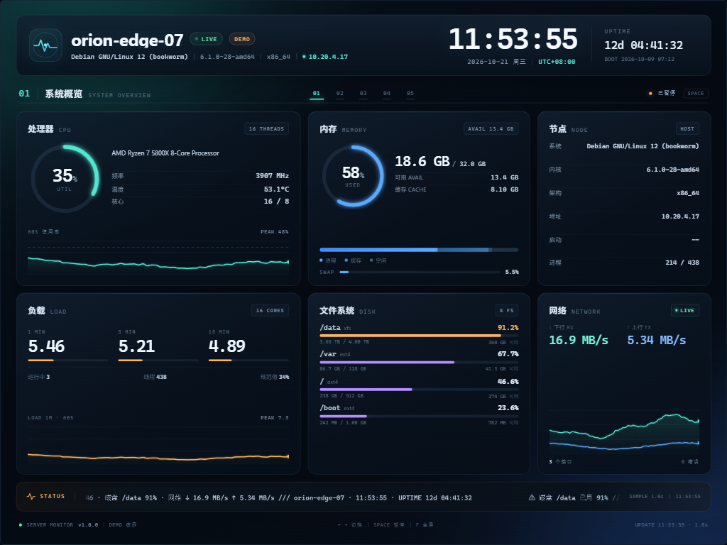This screenshot has height=545, width=727.
Task: Select the active 01 page tab
Action: click(317, 94)
